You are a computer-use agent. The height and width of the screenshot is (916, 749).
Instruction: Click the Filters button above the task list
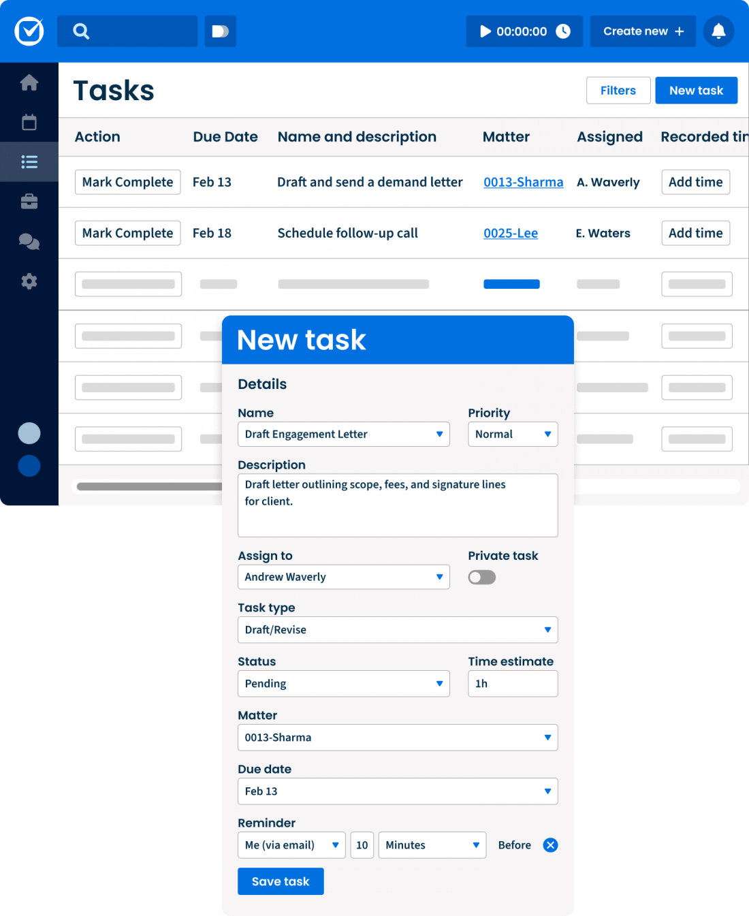pyautogui.click(x=618, y=90)
